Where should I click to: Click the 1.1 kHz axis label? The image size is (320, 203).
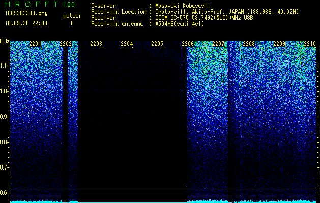(4, 66)
